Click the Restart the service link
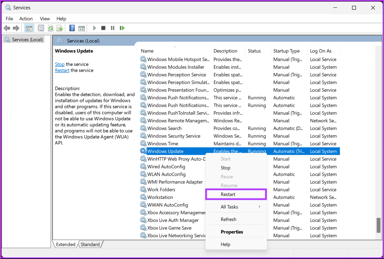Image resolution: width=384 pixels, height=259 pixels. click(62, 70)
